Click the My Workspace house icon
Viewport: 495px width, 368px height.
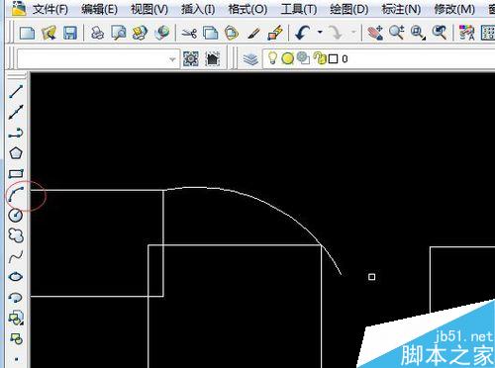[212, 59]
